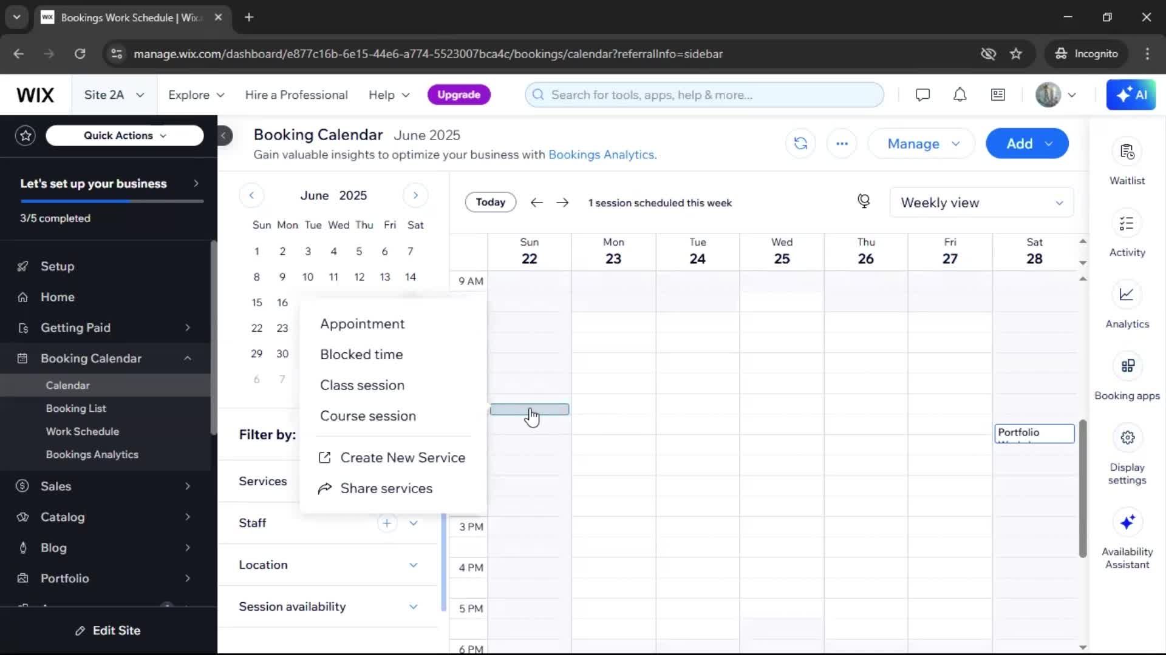The width and height of the screenshot is (1166, 655).
Task: Choose Blocked time from the menu
Action: coord(361,354)
